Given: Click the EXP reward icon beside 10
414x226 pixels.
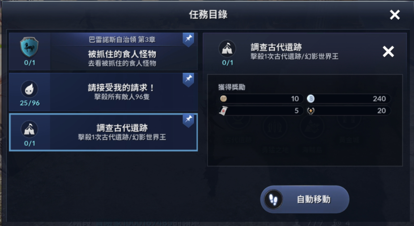Looking at the screenshot, I should click(223, 99).
